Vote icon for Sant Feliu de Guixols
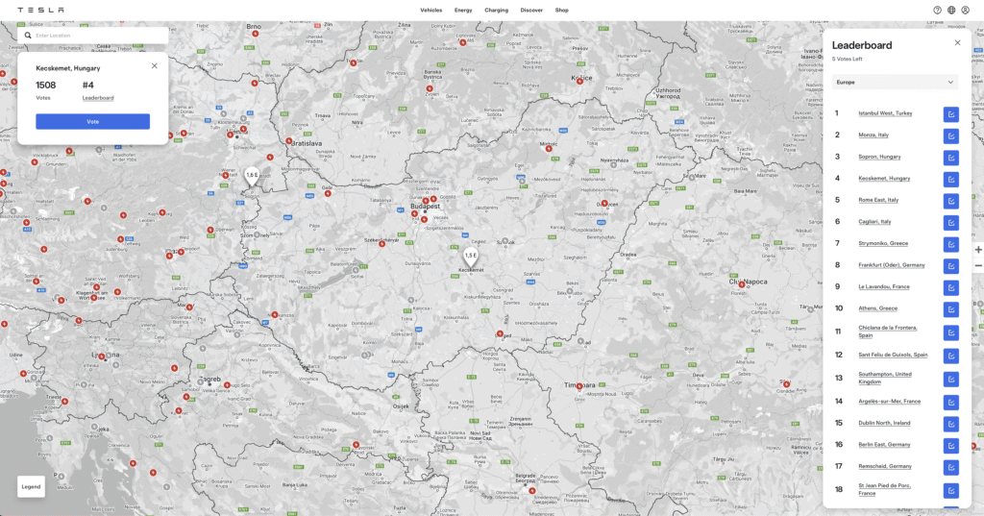The width and height of the screenshot is (984, 516). (x=950, y=356)
